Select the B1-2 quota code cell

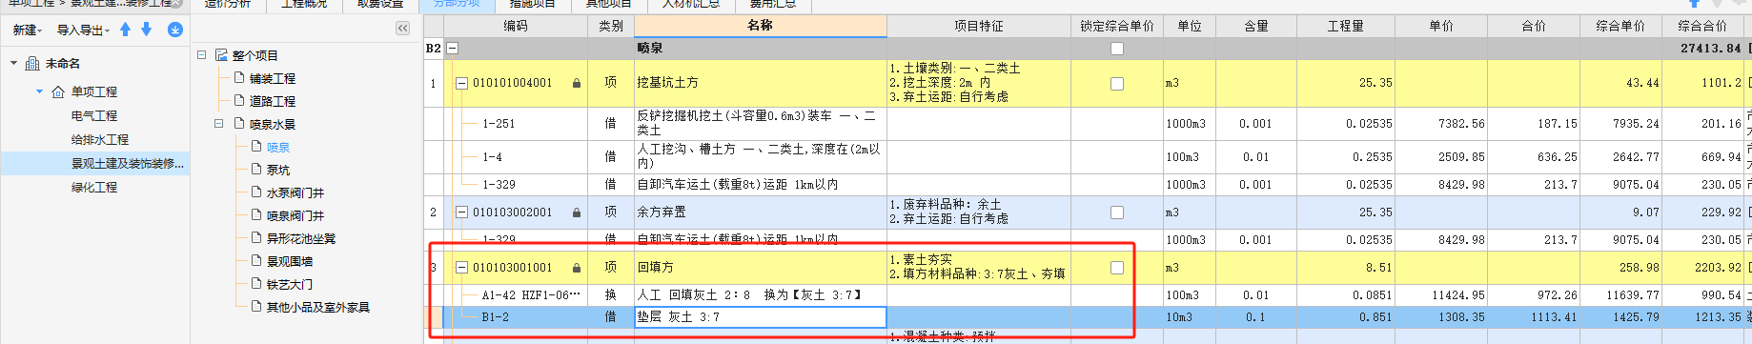pyautogui.click(x=495, y=317)
